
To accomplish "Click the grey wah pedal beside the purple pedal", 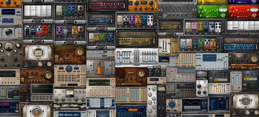I will coord(65,31).
